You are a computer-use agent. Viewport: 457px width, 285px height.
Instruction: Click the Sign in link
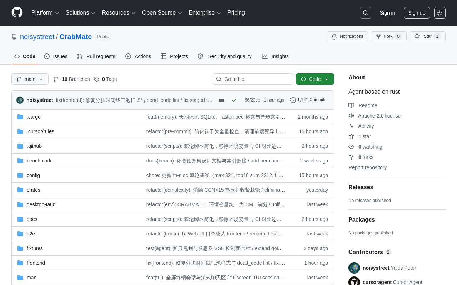point(387,13)
